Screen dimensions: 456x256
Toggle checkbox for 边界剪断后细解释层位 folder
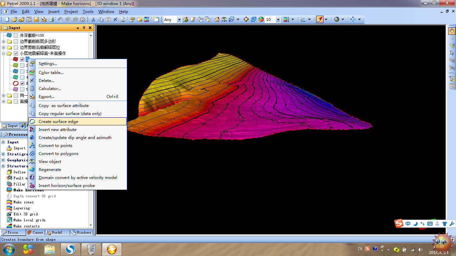(16, 47)
